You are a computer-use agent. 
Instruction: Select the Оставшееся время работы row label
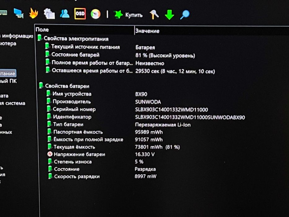pyautogui.click(x=92, y=71)
